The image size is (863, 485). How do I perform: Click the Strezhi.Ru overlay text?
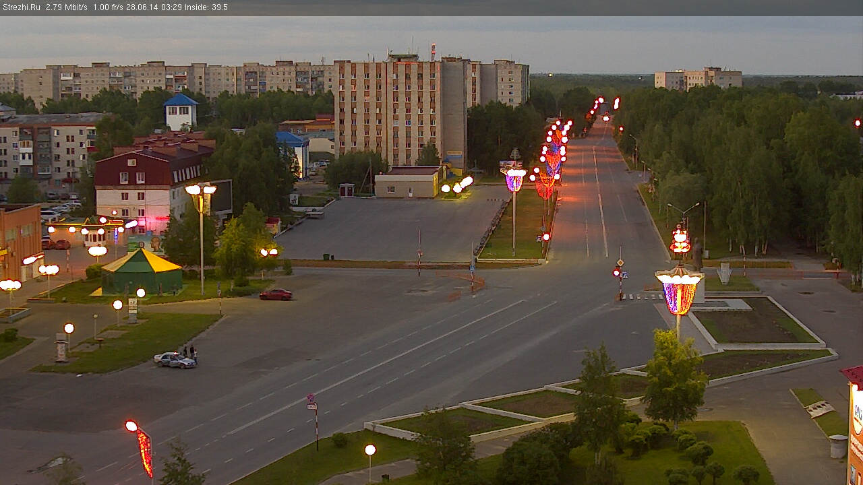pos(21,7)
